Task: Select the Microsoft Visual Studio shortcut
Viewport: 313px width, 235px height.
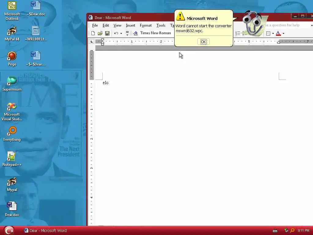Action: coord(12,111)
